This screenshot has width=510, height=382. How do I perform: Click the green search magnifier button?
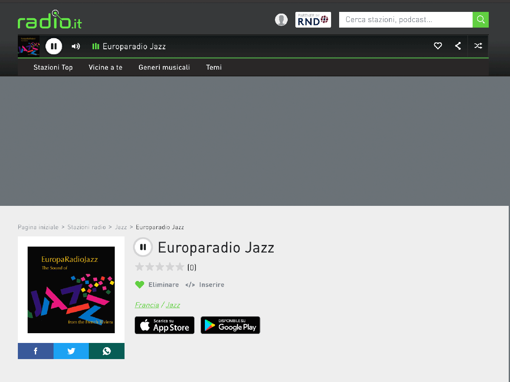[481, 20]
